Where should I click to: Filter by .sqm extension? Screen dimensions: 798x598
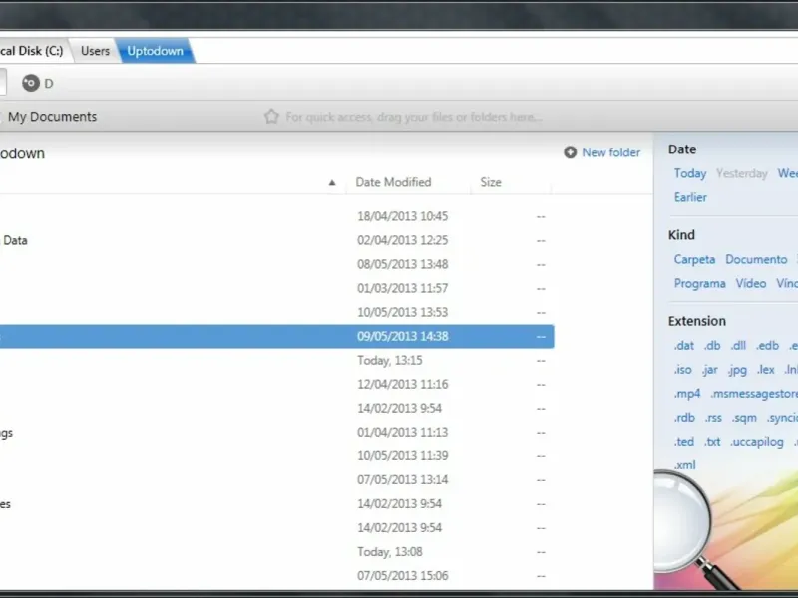tap(744, 418)
